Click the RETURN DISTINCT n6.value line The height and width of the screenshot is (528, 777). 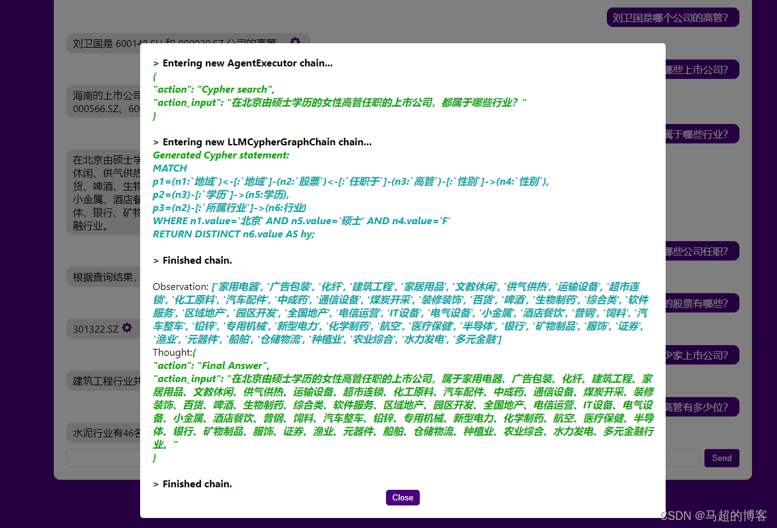point(234,234)
